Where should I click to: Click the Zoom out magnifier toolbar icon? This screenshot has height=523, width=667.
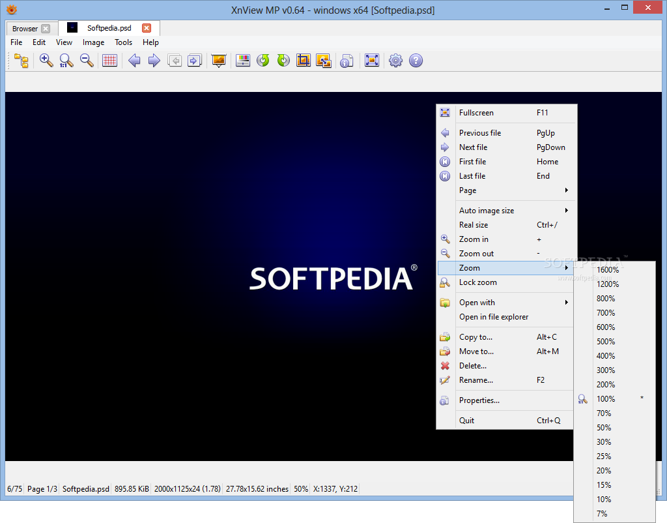87,61
